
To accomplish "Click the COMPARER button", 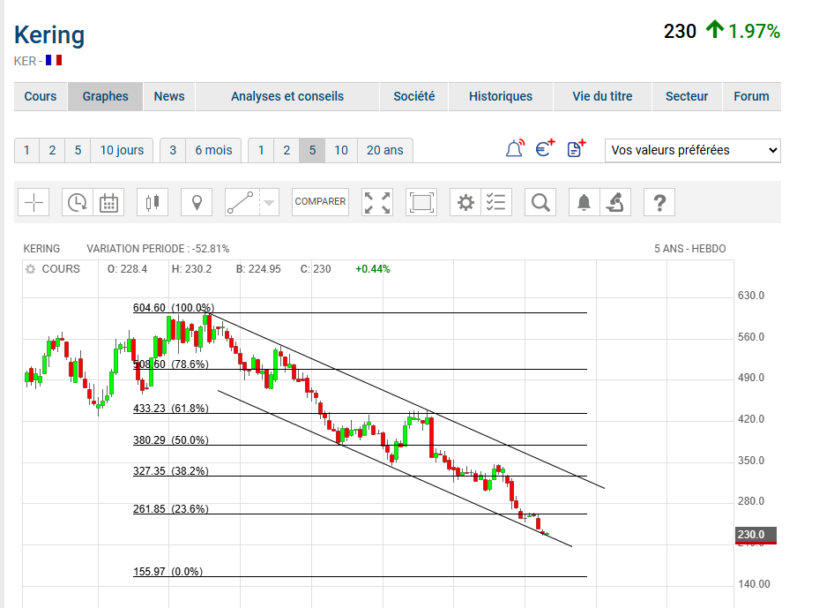I will tap(320, 202).
